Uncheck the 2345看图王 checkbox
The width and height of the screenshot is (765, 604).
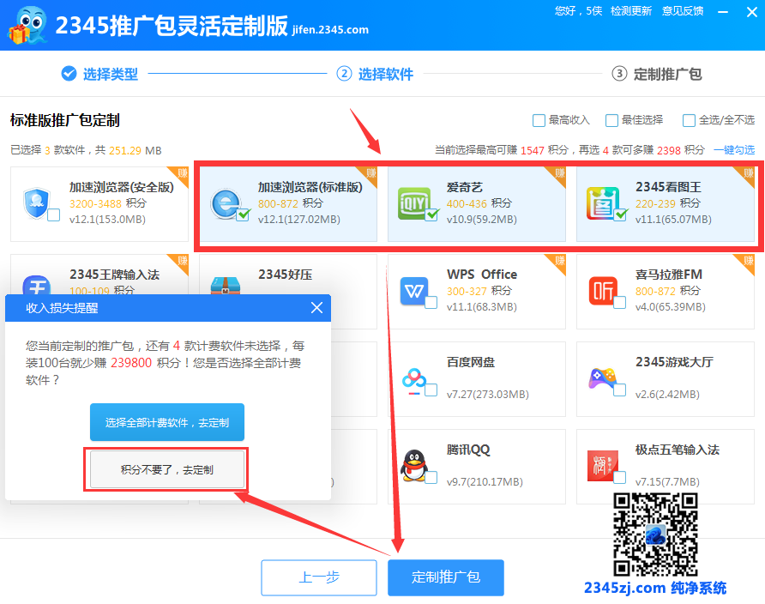(x=620, y=214)
